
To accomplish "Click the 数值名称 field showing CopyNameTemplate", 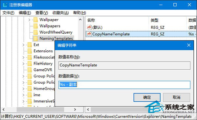I will coord(124,65).
